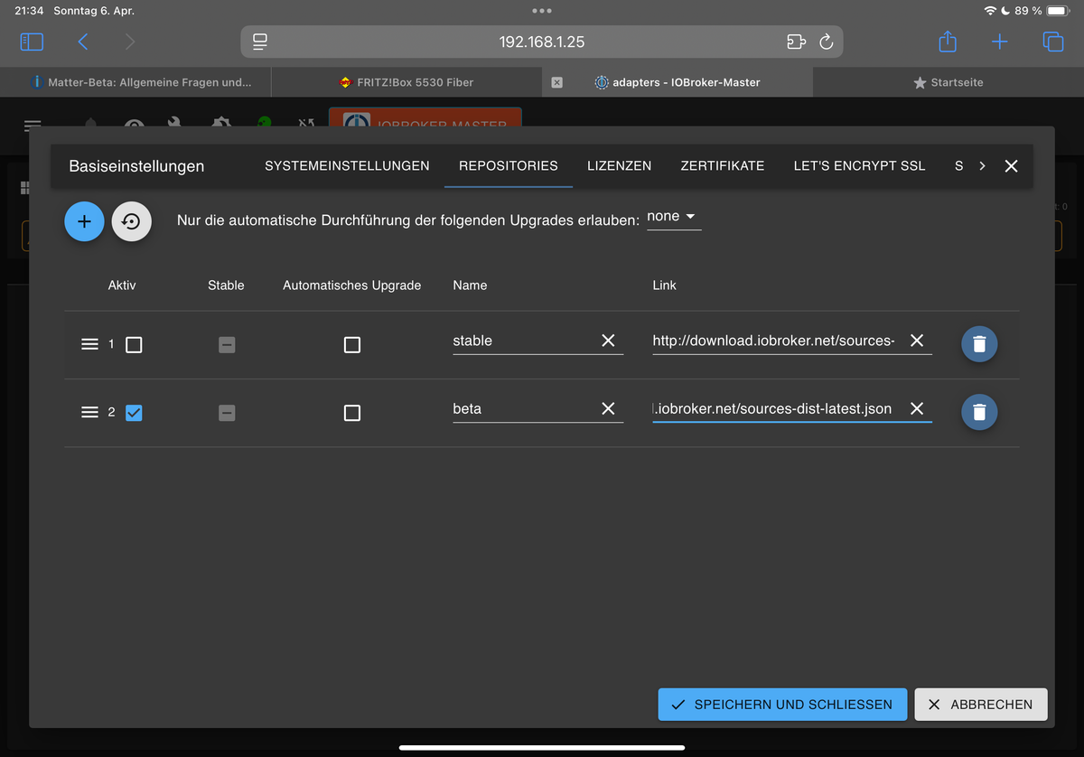1084x757 pixels.
Task: Switch to Matter-Beta browser tab
Action: click(135, 82)
